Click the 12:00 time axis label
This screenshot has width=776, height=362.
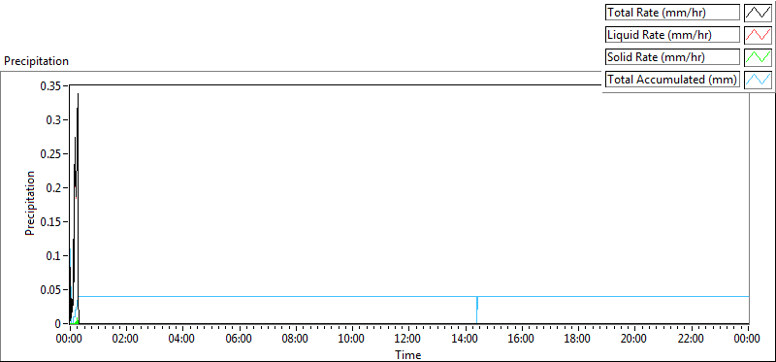(x=408, y=340)
